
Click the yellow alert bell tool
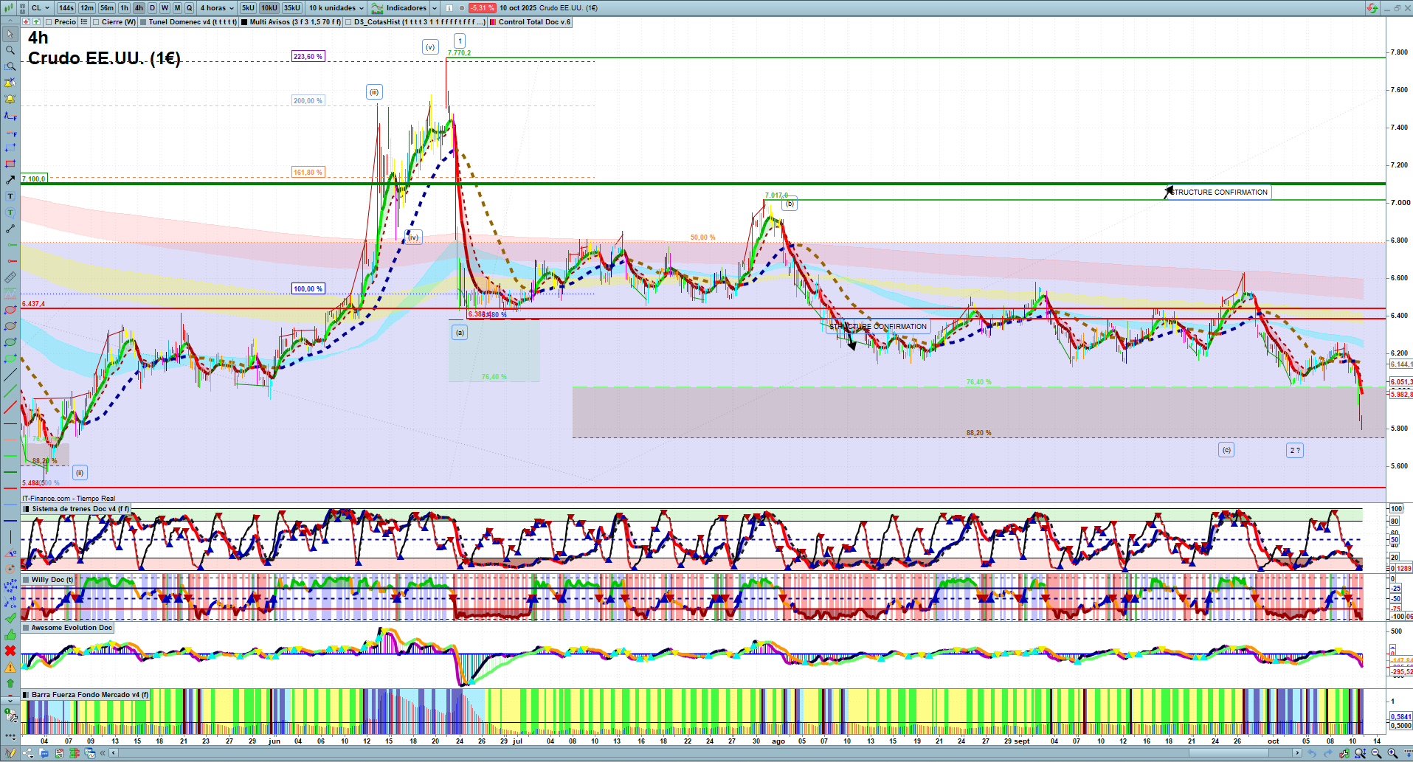[10, 99]
